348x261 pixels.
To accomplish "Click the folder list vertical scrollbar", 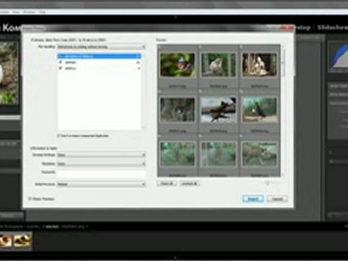I will [x=144, y=91].
